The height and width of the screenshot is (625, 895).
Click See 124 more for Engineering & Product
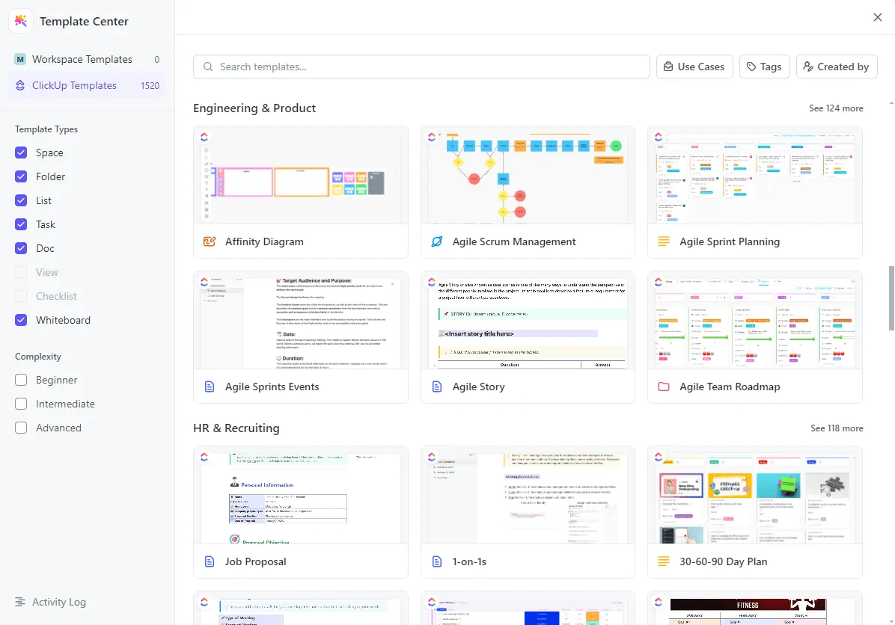point(836,108)
